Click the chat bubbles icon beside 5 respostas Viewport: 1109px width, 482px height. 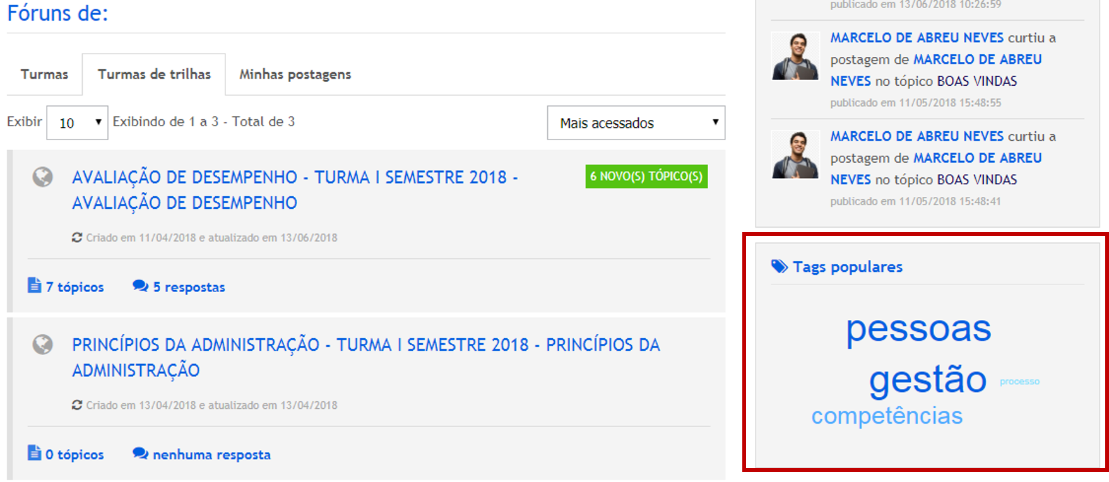coord(140,286)
